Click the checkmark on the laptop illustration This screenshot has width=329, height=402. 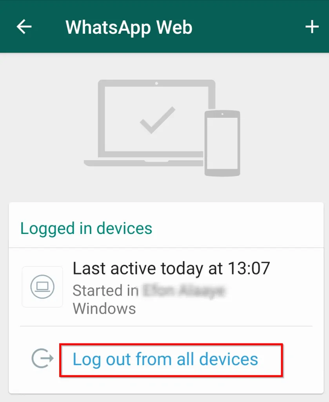point(158,120)
